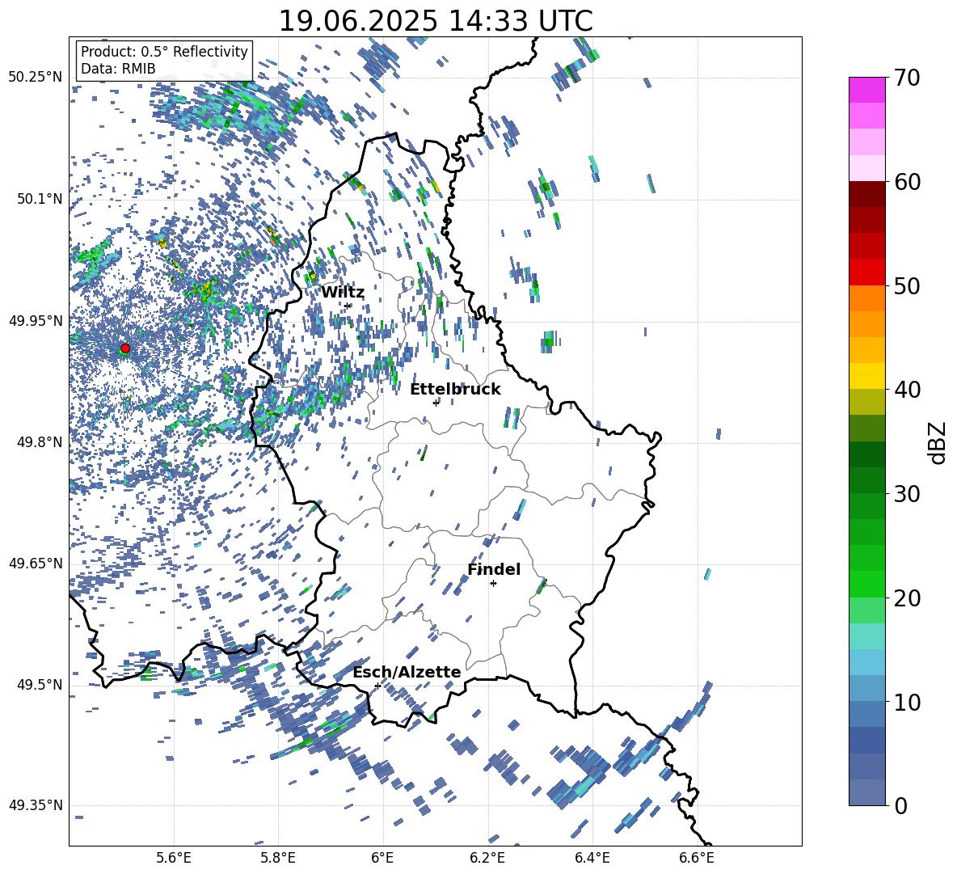Image resolution: width=957 pixels, height=874 pixels.
Task: Click the dark maroon colorbar segment below 60
Action: pos(866,194)
